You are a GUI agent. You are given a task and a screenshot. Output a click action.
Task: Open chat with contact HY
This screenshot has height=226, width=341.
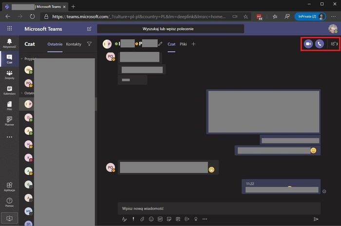[28, 211]
